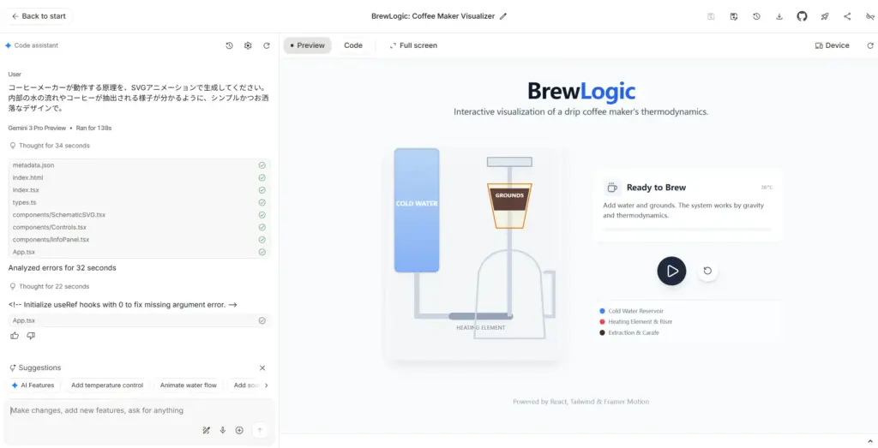Viewport: 878px width, 448px height.
Task: Click the microphone icon in the prompt box
Action: tap(223, 430)
